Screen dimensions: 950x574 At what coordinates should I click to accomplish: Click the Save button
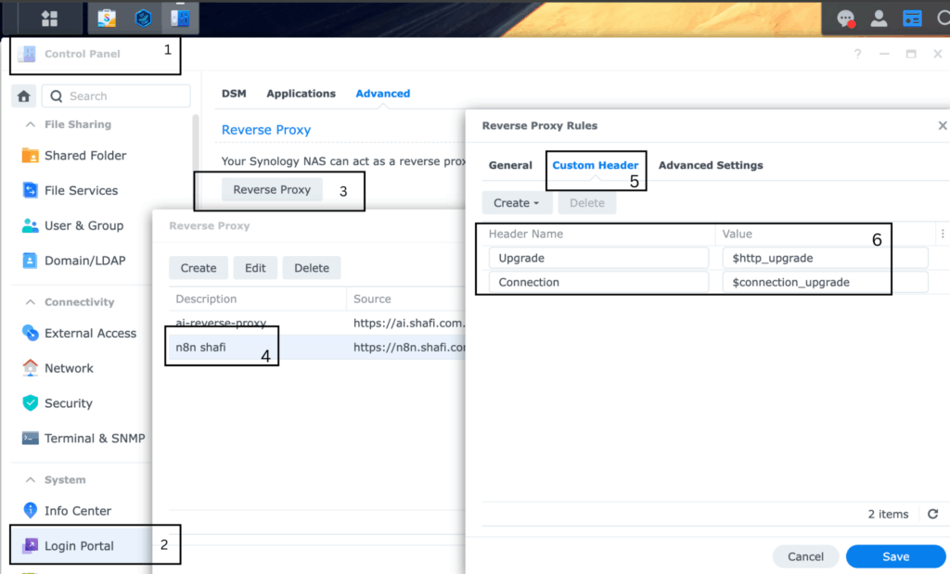[x=895, y=556]
